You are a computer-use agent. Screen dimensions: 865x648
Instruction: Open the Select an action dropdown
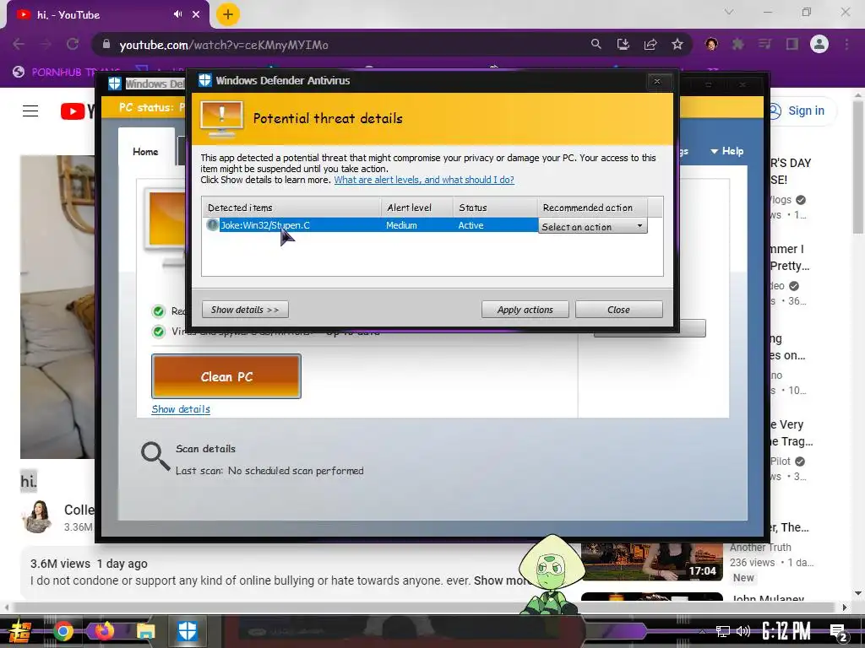(x=592, y=226)
